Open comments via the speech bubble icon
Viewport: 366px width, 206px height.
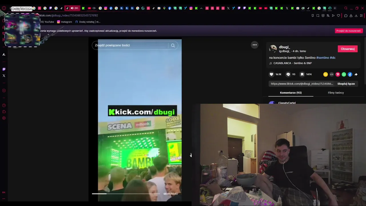point(288,74)
